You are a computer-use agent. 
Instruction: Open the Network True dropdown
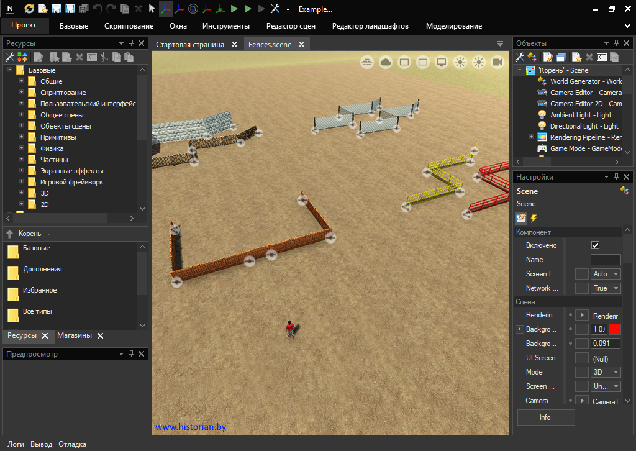606,288
